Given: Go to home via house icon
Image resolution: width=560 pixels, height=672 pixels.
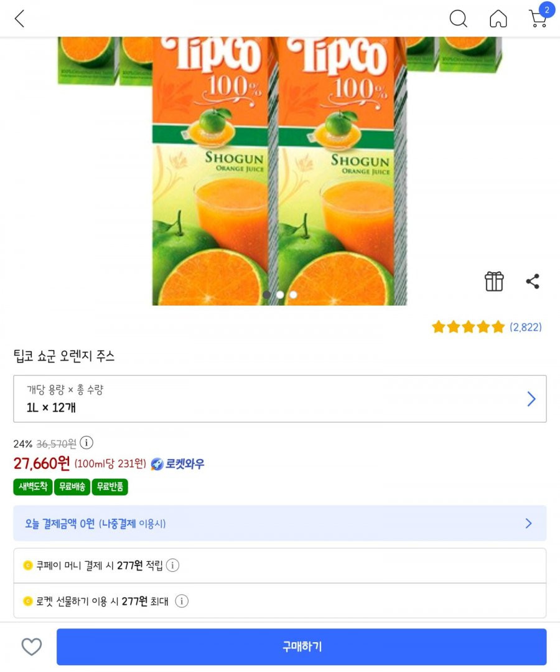Looking at the screenshot, I should [498, 19].
